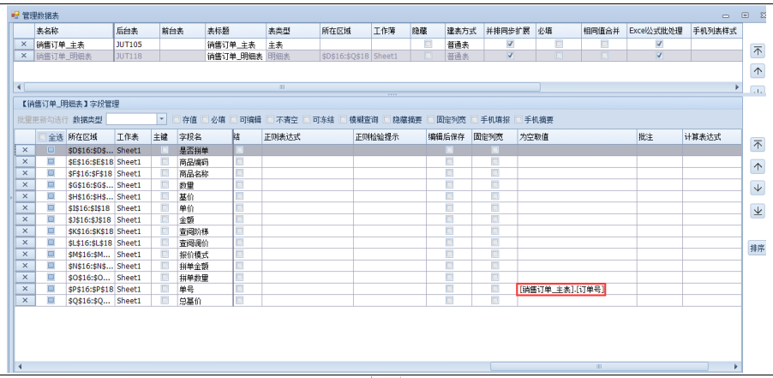
Task: Click move-to-top arrow beside upper table
Action: tap(758, 51)
